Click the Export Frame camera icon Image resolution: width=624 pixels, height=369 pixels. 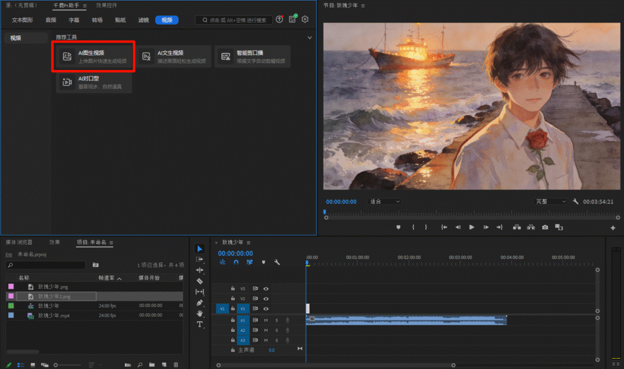tap(545, 227)
